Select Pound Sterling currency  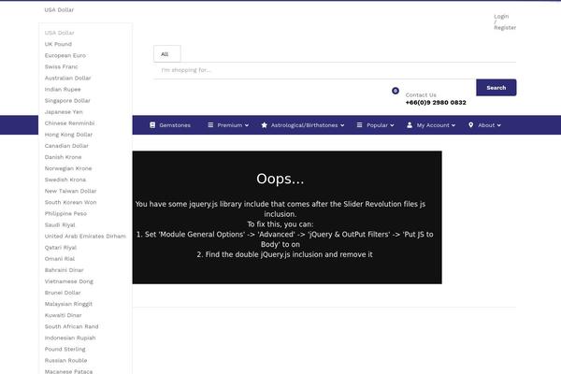point(65,349)
